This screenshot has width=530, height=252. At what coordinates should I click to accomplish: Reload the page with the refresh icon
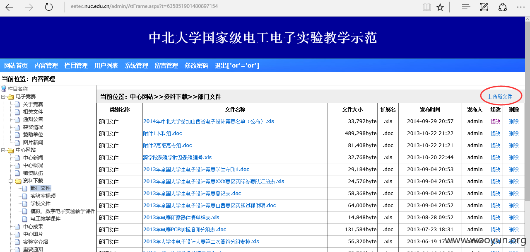(x=49, y=7)
